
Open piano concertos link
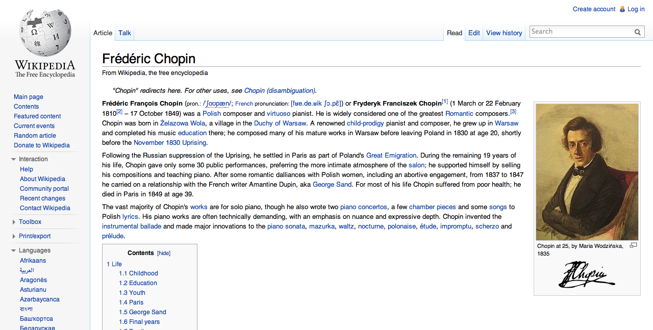[x=364, y=207]
